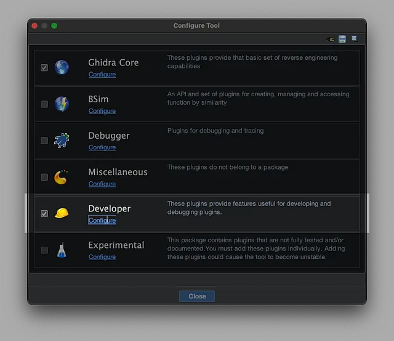Enable the Debugger package checkbox
The height and width of the screenshot is (341, 394).
coord(44,141)
